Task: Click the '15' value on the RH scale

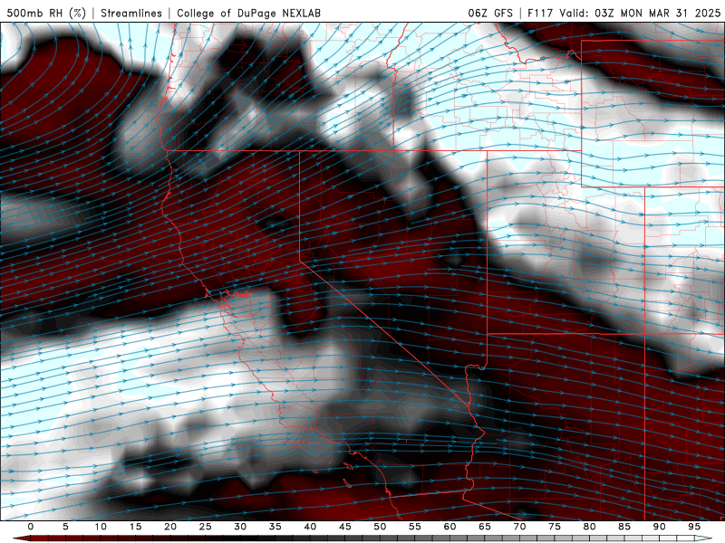Action: [x=135, y=527]
